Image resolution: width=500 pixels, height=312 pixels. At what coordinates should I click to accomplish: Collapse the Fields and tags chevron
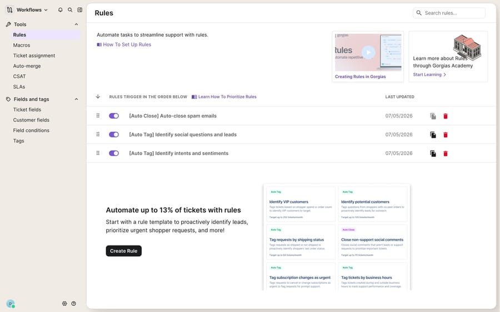tap(76, 99)
